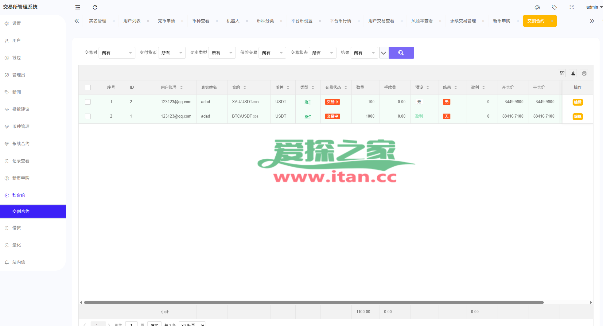The width and height of the screenshot is (603, 326).
Task: Tick the checkbox for BTC/USDT row
Action: 88,116
